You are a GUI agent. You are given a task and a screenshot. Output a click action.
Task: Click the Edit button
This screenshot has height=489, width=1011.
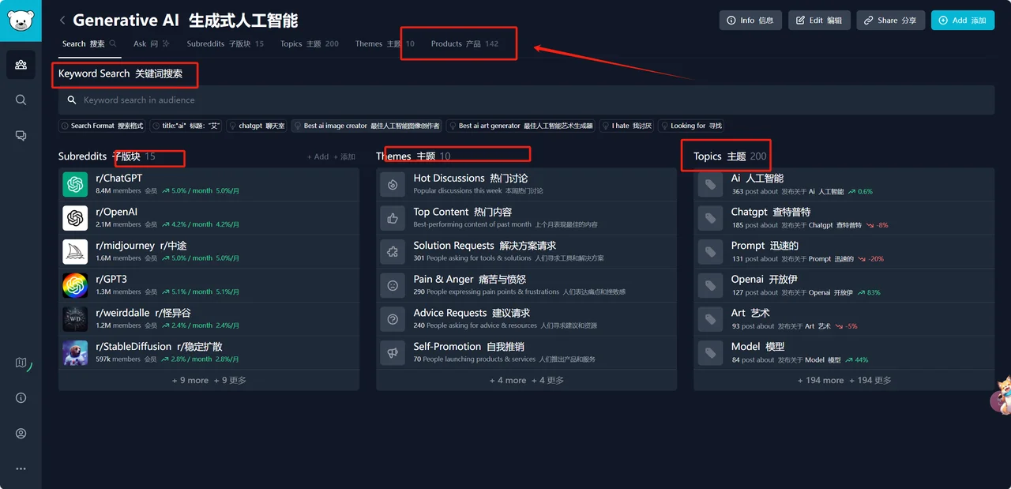819,21
